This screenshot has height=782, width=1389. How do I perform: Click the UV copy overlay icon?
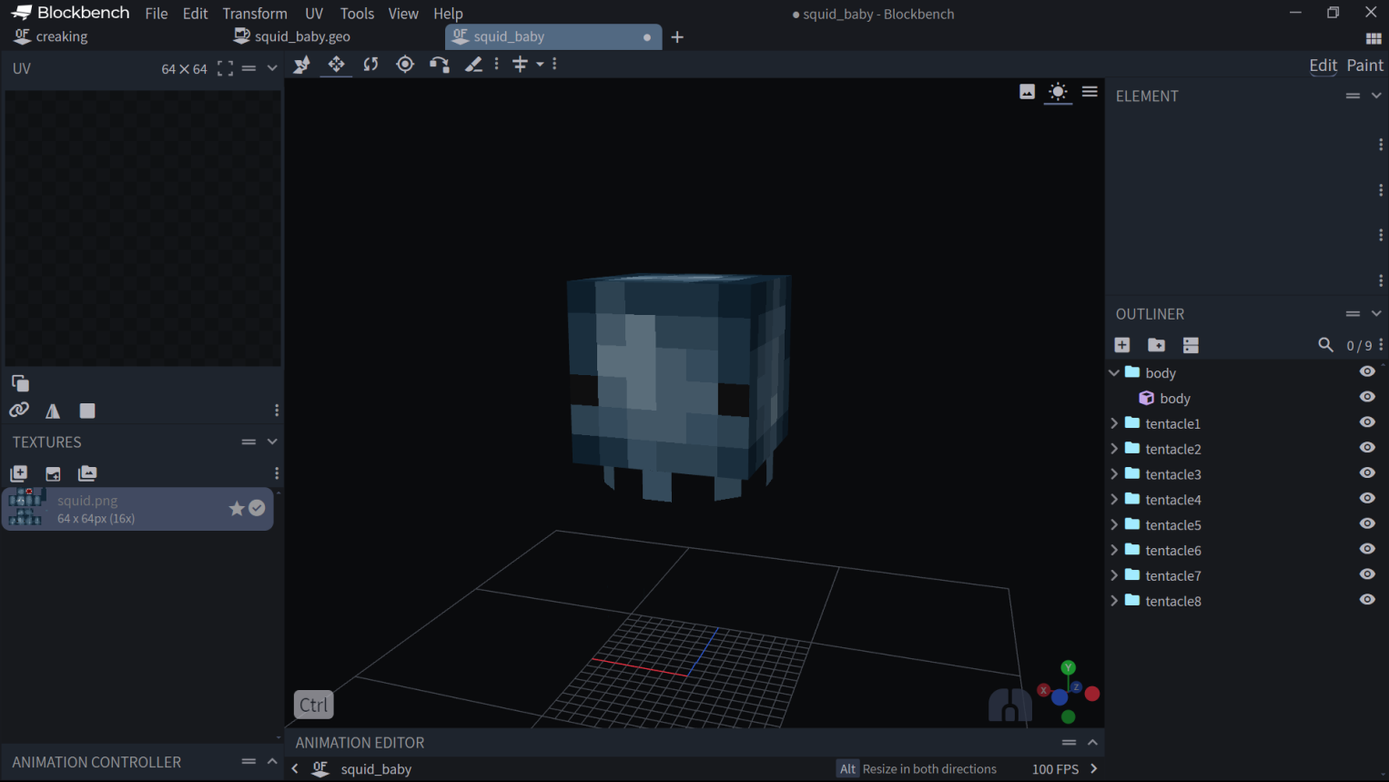20,382
